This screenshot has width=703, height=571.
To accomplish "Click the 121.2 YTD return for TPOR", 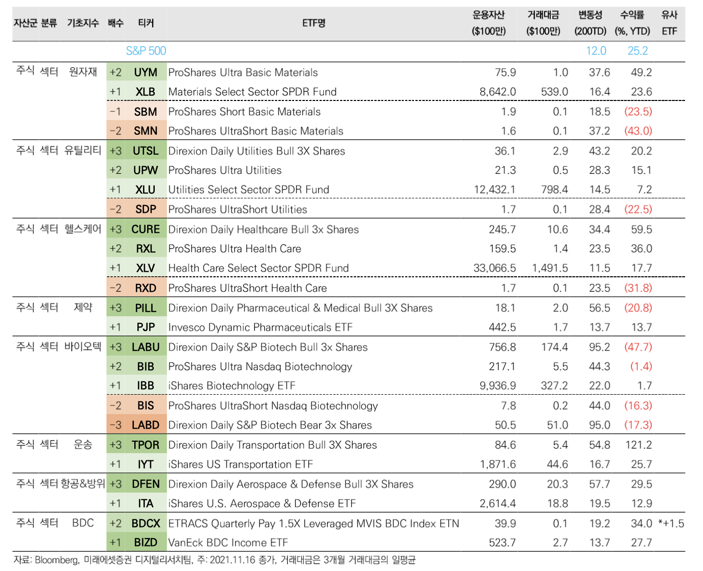I will tap(638, 445).
